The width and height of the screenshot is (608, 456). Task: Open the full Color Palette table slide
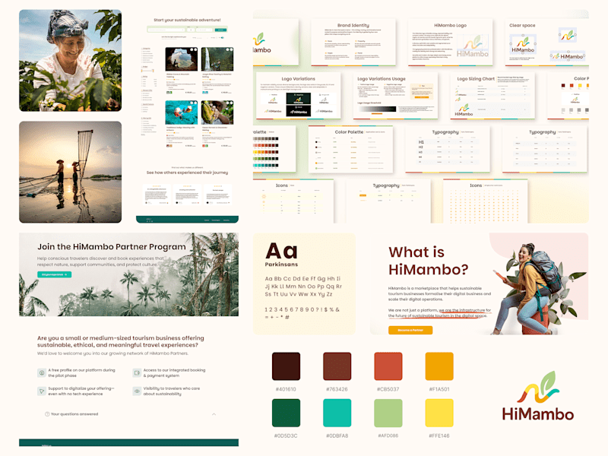pos(350,149)
